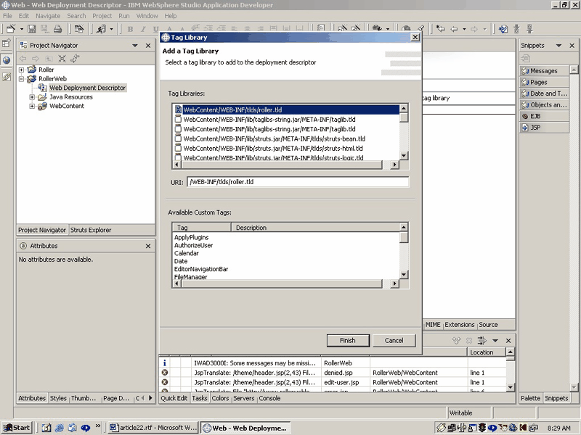Click the last edit location toolbar icon
Screen dimensions: 581x435
pos(440,29)
